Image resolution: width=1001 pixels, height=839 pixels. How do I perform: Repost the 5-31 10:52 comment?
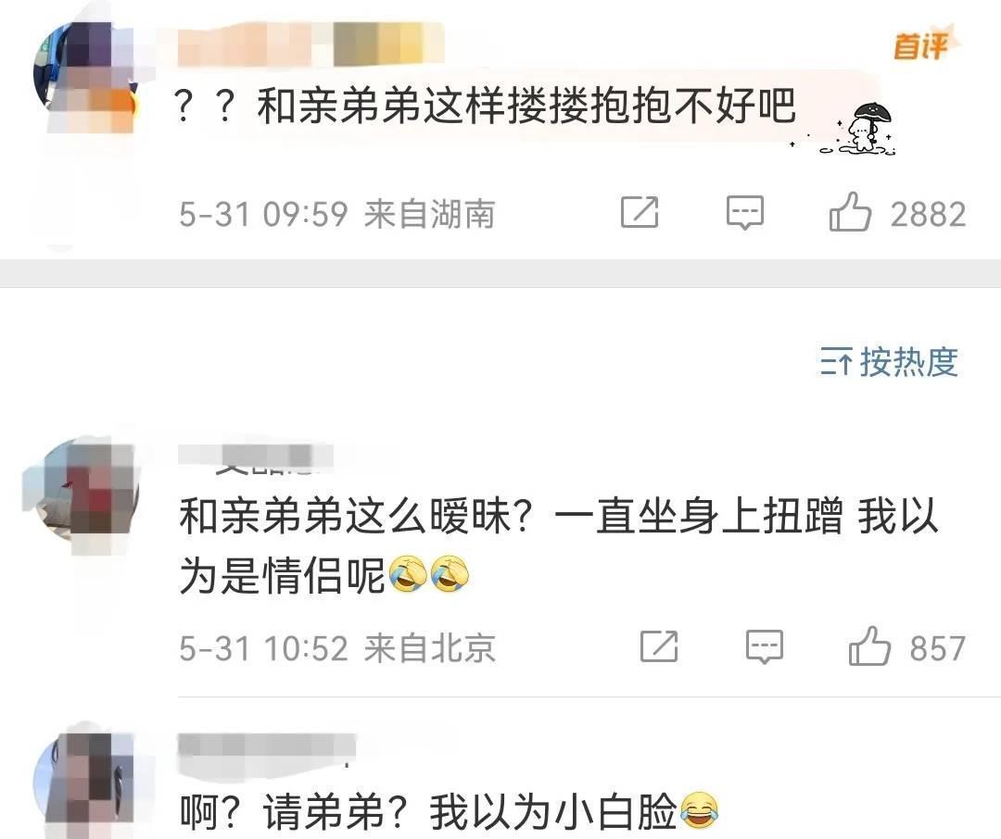click(659, 646)
